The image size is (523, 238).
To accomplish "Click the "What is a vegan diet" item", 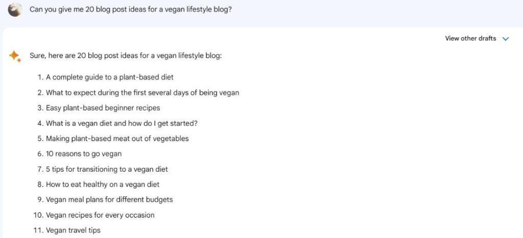I will tap(122, 123).
